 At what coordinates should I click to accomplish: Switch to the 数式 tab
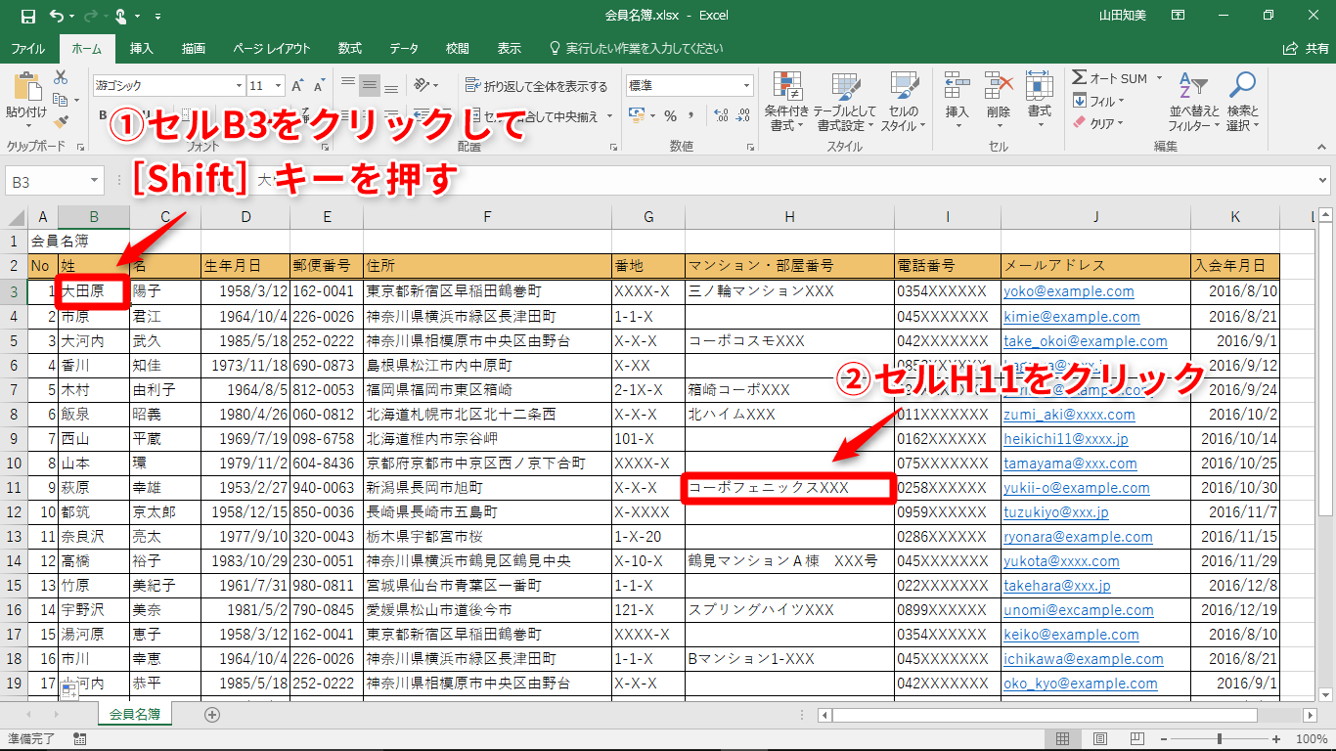tap(350, 49)
